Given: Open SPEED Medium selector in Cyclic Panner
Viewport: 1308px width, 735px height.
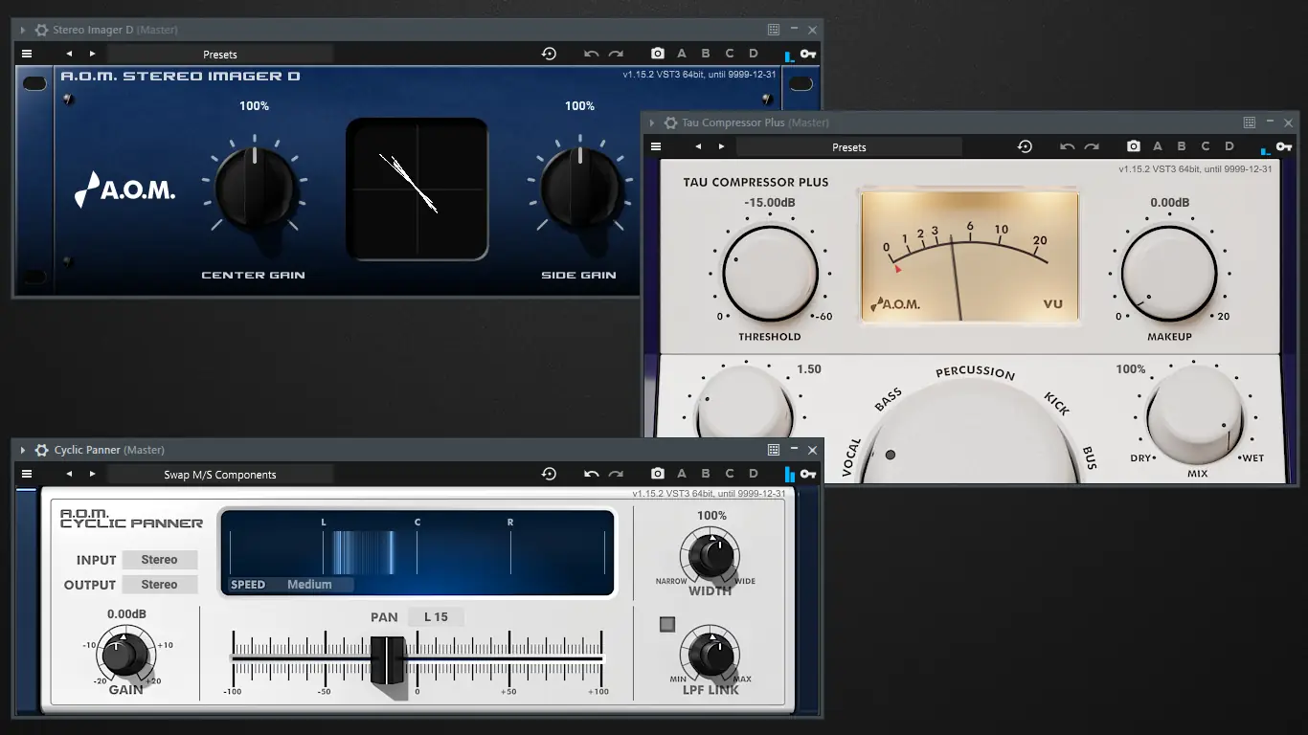Looking at the screenshot, I should [x=309, y=585].
